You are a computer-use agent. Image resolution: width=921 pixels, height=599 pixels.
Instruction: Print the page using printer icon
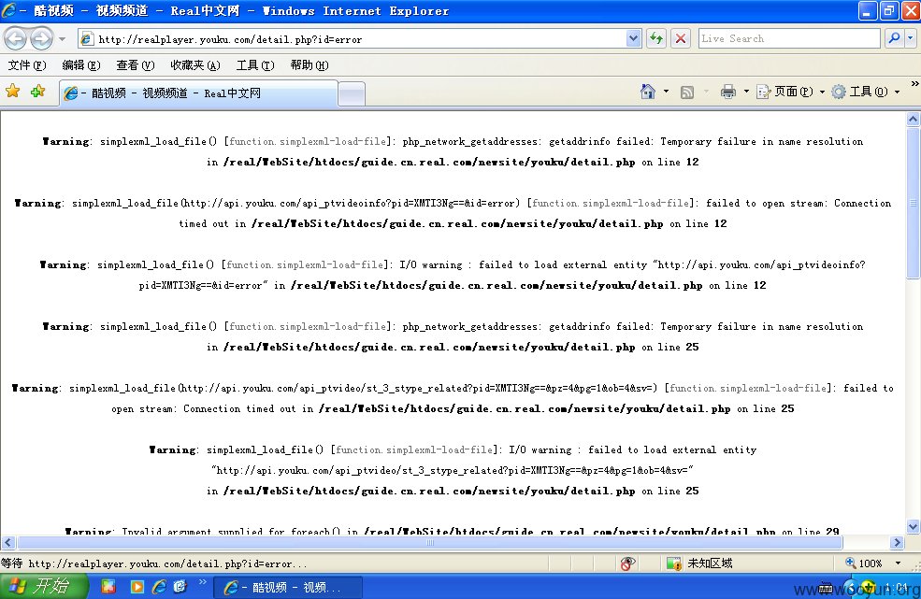728,92
